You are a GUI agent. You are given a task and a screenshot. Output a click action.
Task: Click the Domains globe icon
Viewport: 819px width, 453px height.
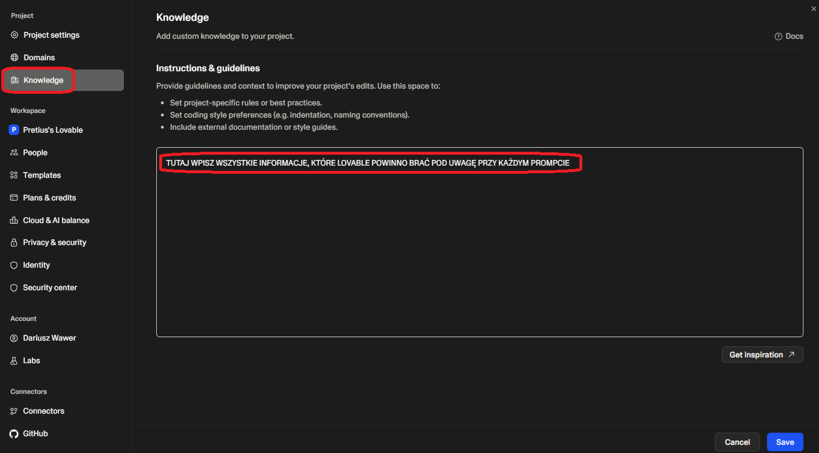pos(14,58)
